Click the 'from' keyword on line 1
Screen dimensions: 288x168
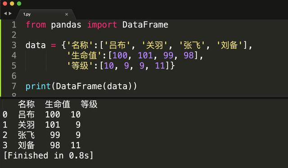tap(36, 25)
